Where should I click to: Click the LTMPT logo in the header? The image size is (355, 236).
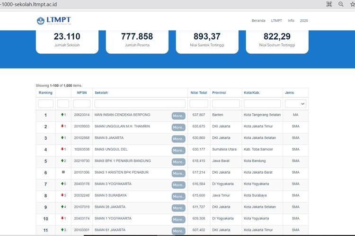[53, 21]
